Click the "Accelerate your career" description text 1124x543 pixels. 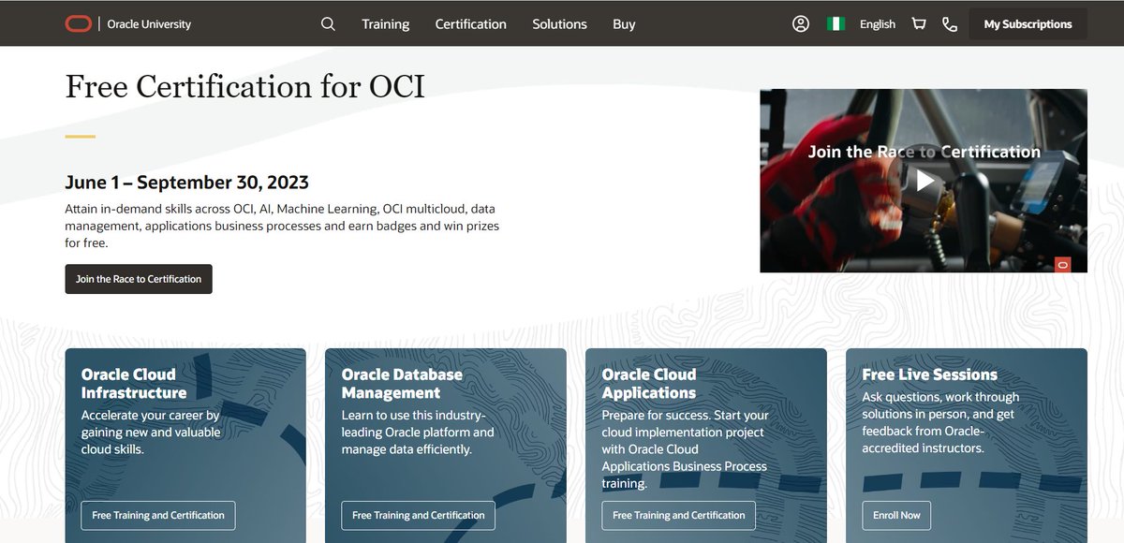click(151, 432)
